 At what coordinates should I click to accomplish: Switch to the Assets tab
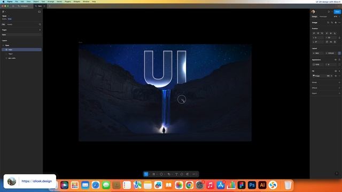pos(10,25)
